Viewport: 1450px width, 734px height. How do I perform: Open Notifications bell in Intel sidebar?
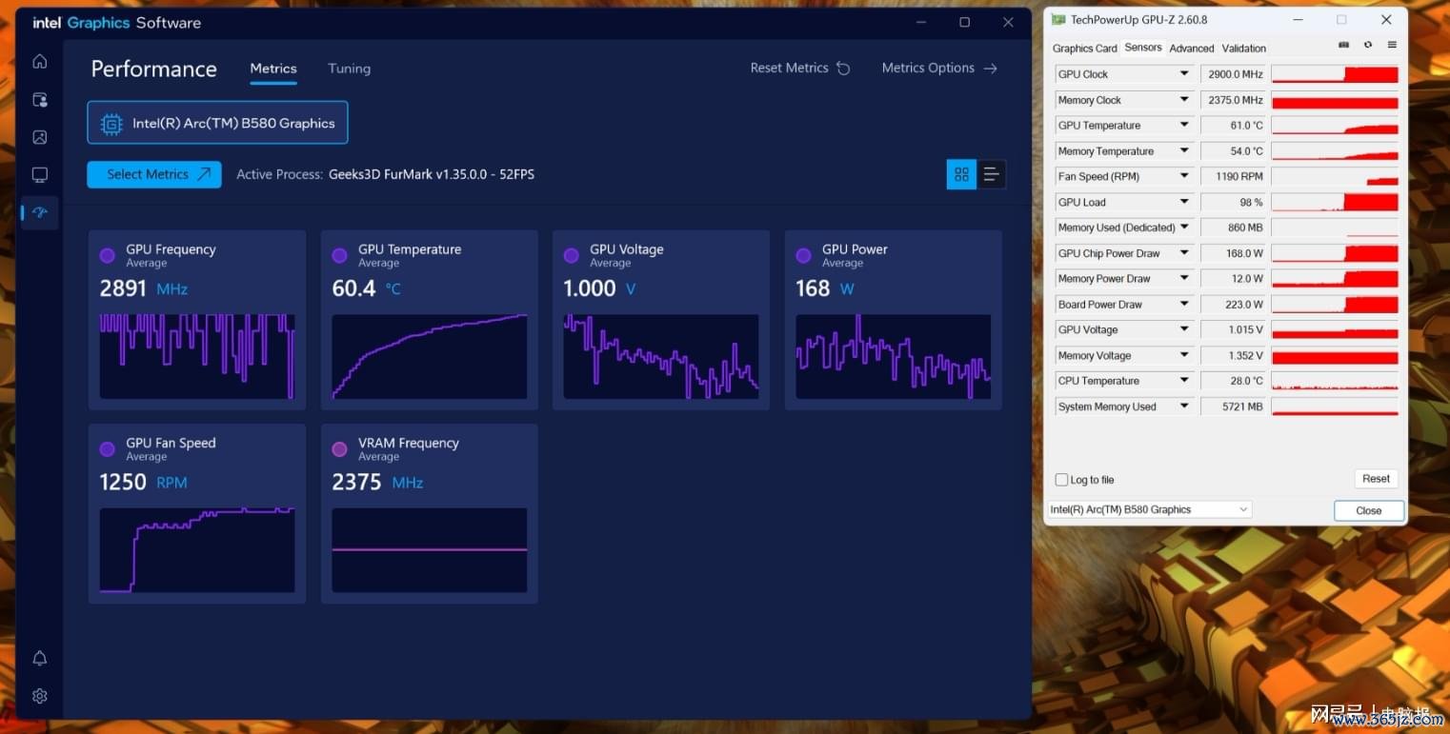(x=39, y=659)
